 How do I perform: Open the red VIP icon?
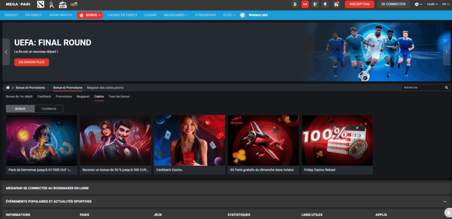point(305,4)
